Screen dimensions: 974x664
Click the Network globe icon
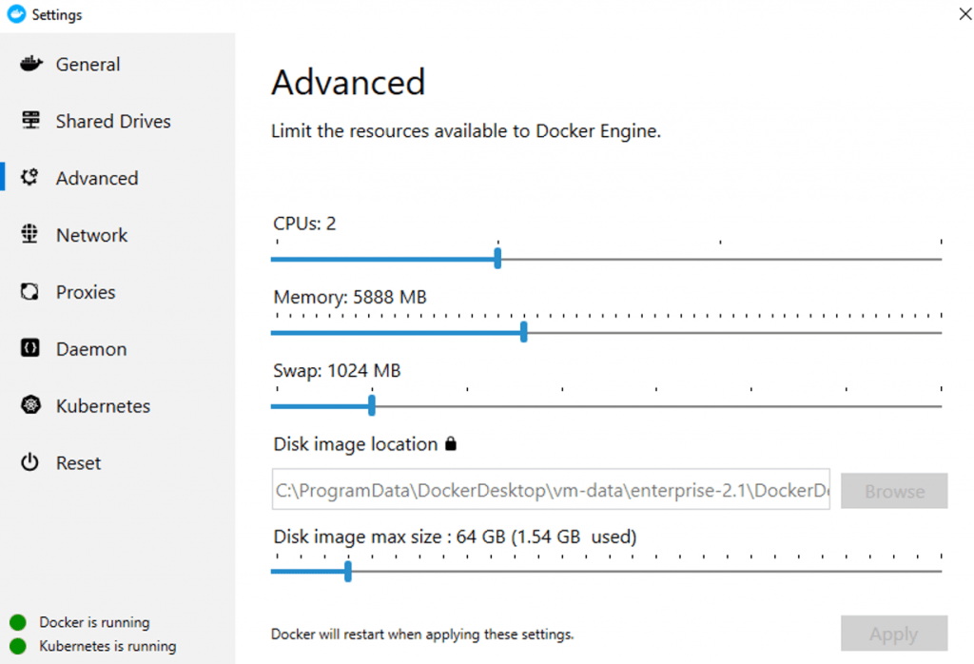coord(29,234)
